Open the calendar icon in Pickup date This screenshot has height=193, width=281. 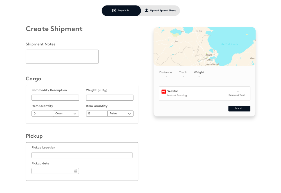(x=75, y=171)
